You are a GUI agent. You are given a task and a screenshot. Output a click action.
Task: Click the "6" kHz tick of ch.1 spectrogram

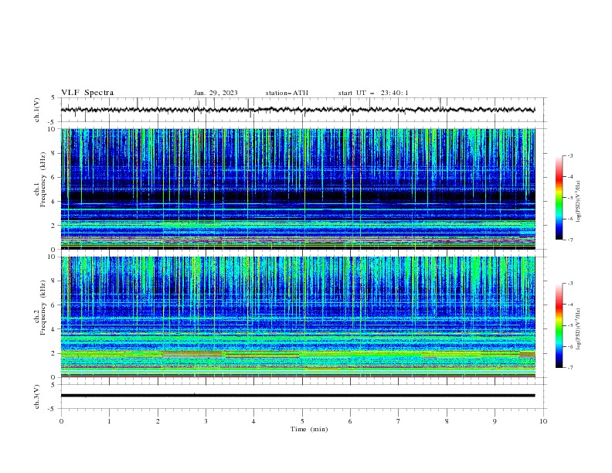coord(55,177)
